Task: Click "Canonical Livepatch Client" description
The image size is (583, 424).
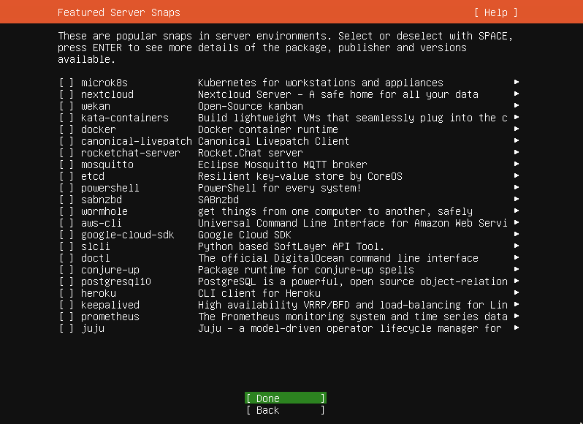Action: point(274,141)
